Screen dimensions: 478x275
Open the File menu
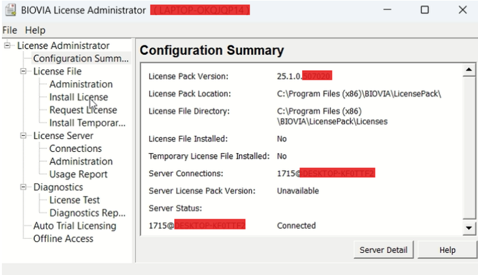pos(9,30)
